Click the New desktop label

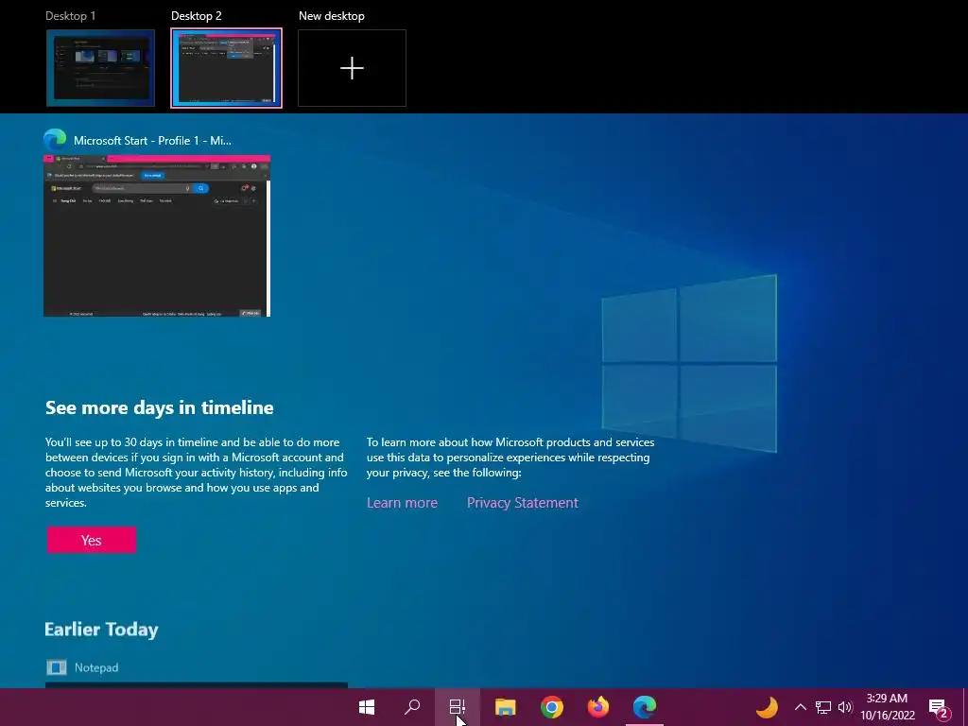(332, 16)
